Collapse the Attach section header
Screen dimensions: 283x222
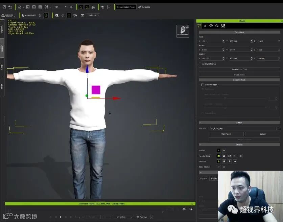coord(239,123)
